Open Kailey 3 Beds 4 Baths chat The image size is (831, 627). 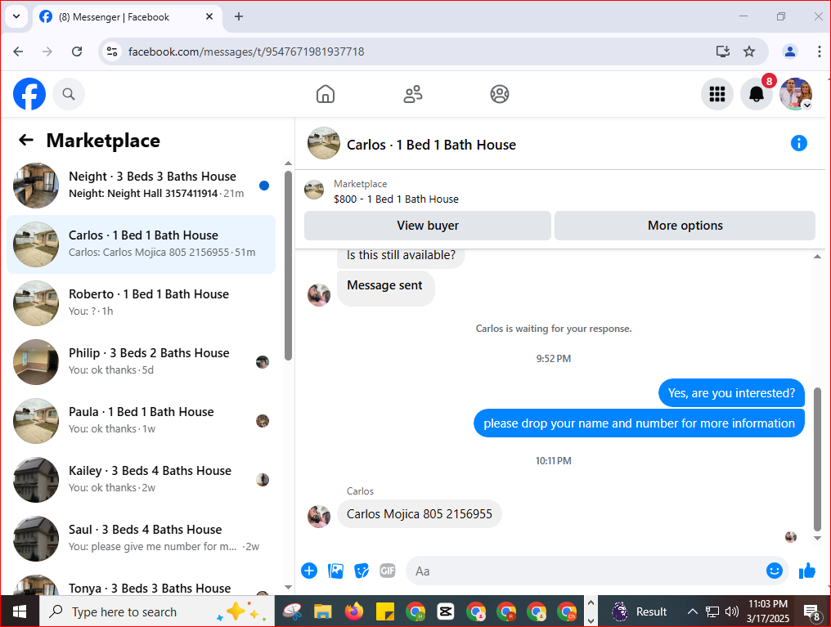pos(141,479)
